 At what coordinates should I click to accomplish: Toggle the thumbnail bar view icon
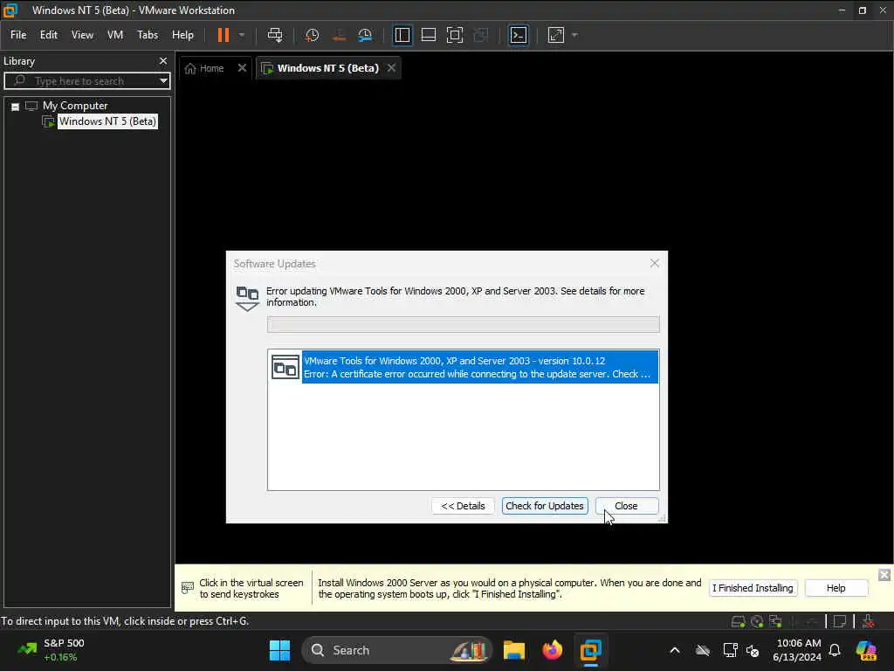pos(428,35)
